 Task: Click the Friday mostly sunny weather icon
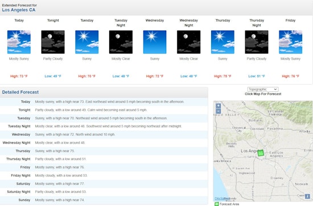(x=290, y=42)
